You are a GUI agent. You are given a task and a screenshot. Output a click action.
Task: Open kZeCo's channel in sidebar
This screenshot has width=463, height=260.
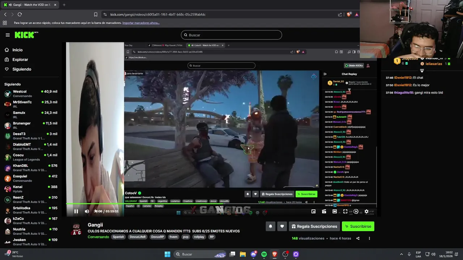[x=31, y=221]
